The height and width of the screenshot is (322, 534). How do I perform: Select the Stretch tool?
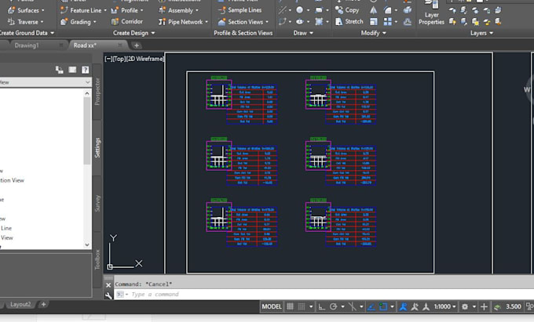click(349, 21)
